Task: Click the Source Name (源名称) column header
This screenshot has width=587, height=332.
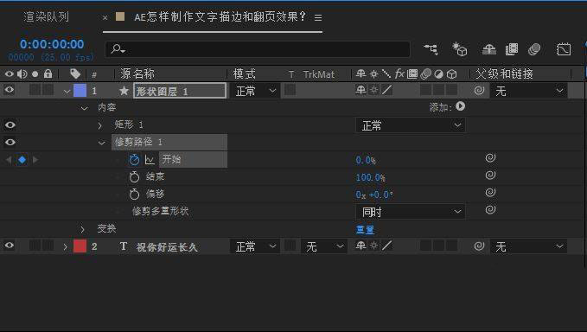Action: point(137,73)
